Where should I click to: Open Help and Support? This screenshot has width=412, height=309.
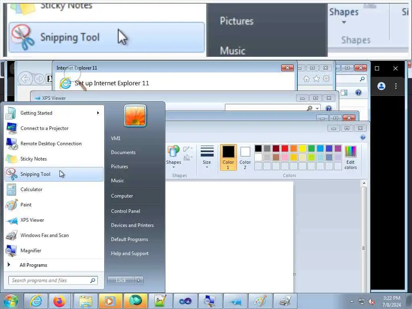[x=130, y=253]
